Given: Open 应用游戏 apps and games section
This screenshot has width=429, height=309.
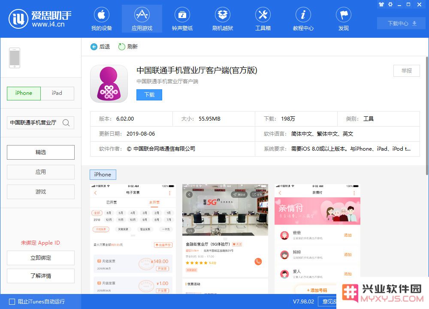Looking at the screenshot, I should click(x=142, y=19).
